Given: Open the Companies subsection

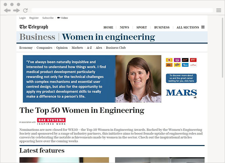Looking at the screenshot, I should [x=44, y=48].
